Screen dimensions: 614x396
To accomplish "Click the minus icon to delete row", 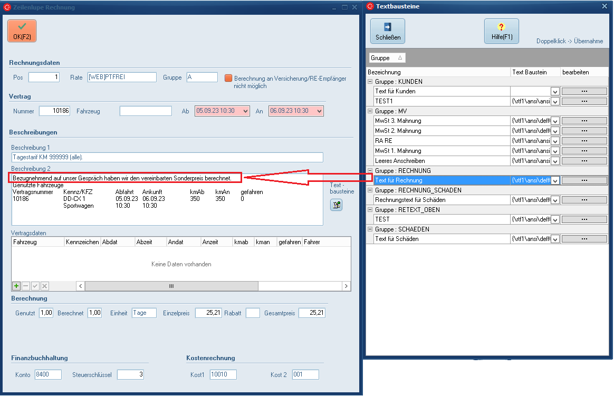I will click(x=26, y=286).
